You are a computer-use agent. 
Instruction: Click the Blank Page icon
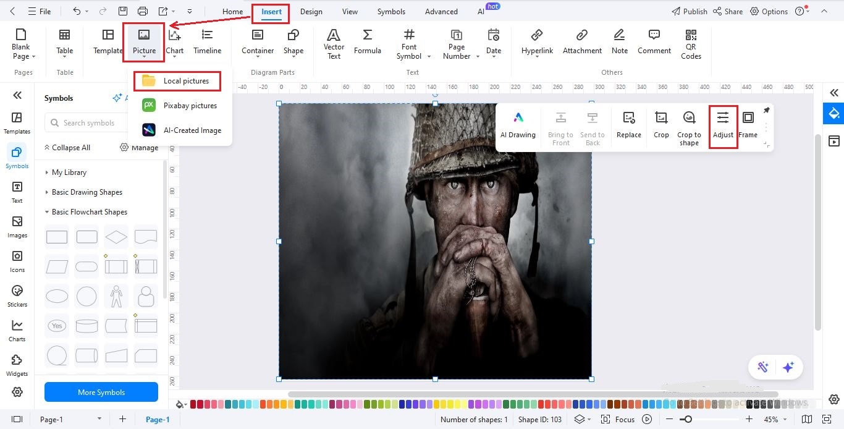pos(21,35)
